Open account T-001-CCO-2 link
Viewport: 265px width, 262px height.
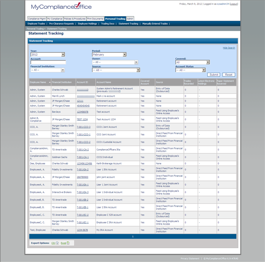[84, 142]
